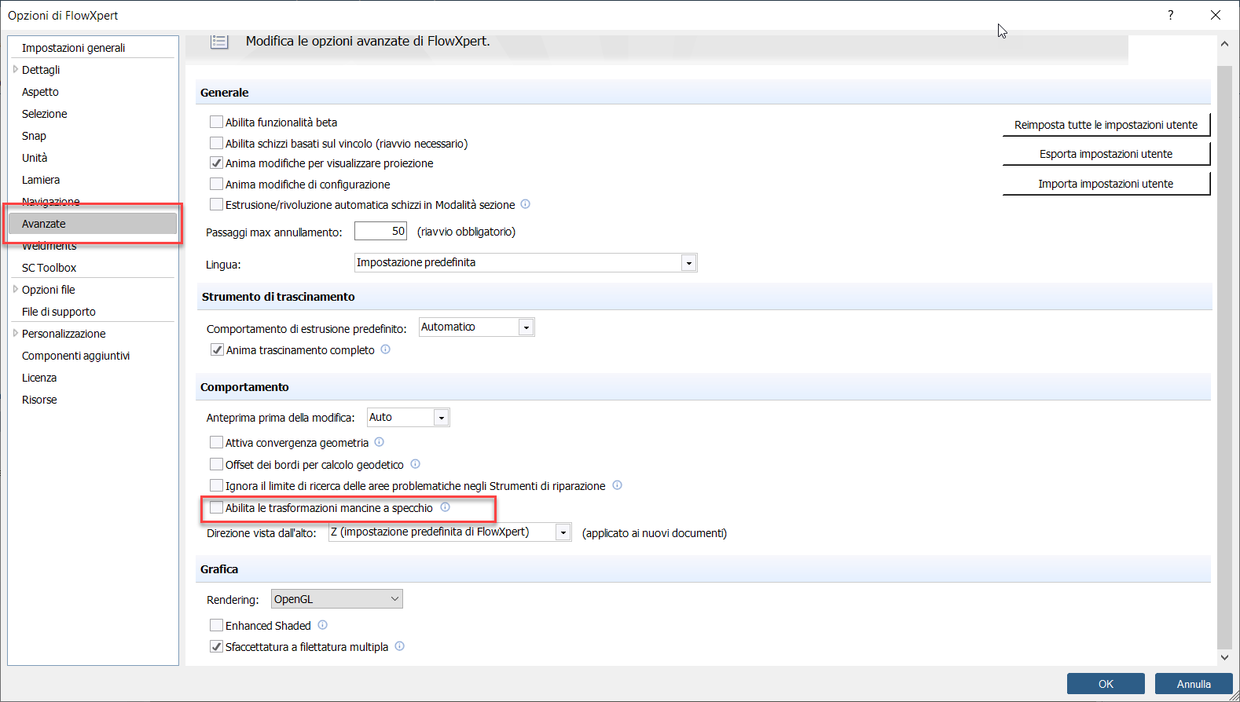
Task: Select Selezione in the sidebar
Action: tap(44, 114)
